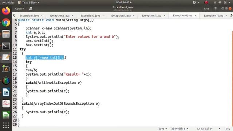
Task: Close the Exception1.java tab
Action: (x=42, y=15)
